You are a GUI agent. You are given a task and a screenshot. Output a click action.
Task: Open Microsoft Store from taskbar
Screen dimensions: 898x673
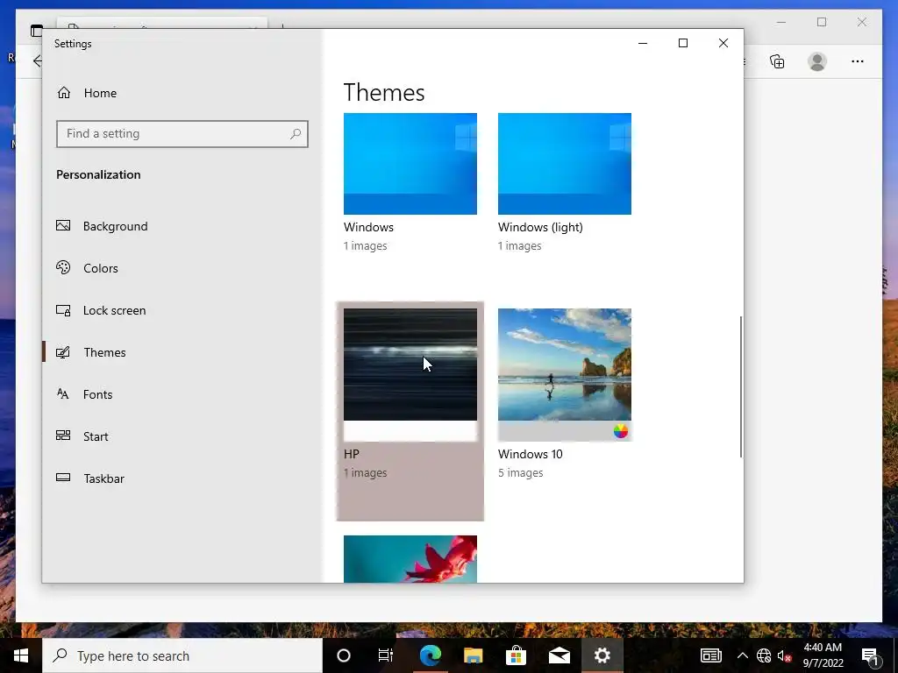(516, 655)
